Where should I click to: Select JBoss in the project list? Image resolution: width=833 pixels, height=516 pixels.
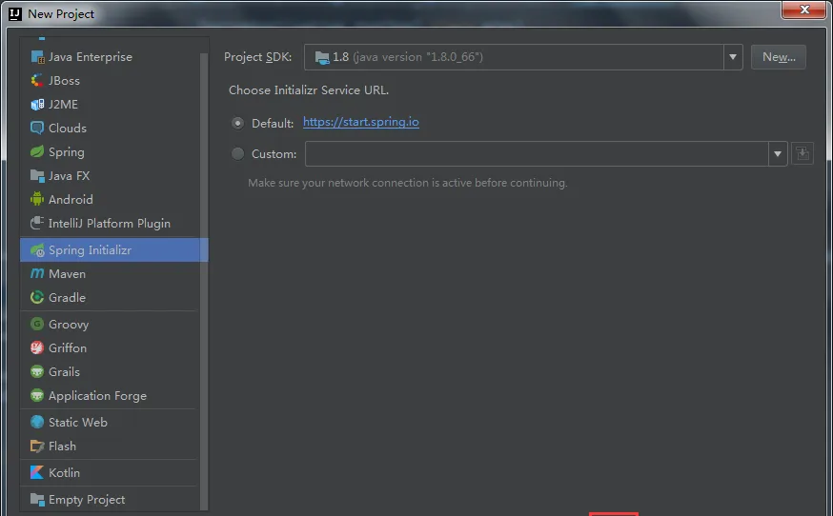click(110, 81)
